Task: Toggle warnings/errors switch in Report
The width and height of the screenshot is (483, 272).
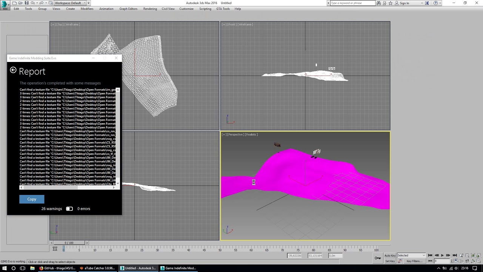Action: 69,209
